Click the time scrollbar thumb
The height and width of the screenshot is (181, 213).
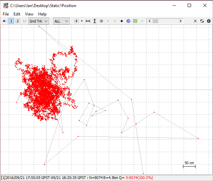(x=155, y=21)
